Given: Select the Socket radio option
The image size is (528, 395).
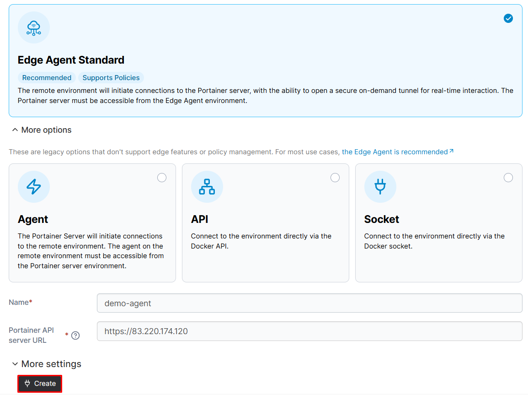Looking at the screenshot, I should point(508,178).
